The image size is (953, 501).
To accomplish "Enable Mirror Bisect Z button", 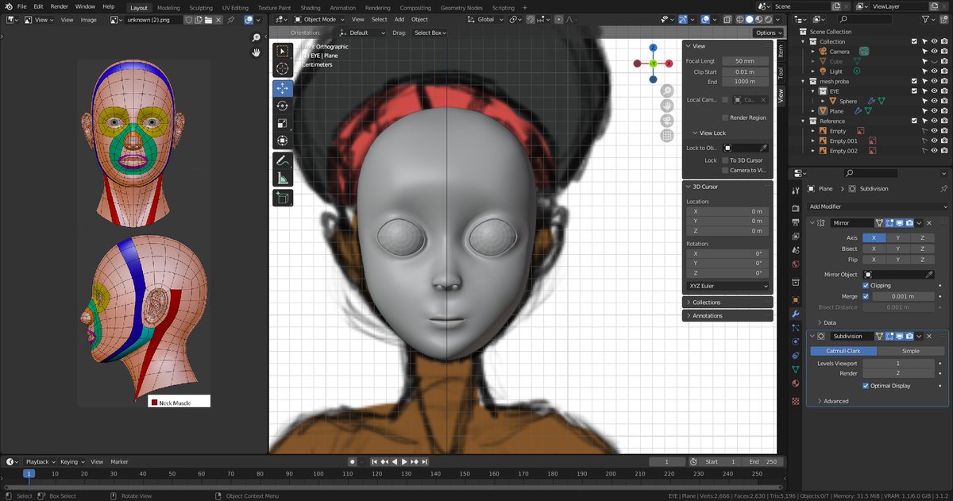I will 922,249.
